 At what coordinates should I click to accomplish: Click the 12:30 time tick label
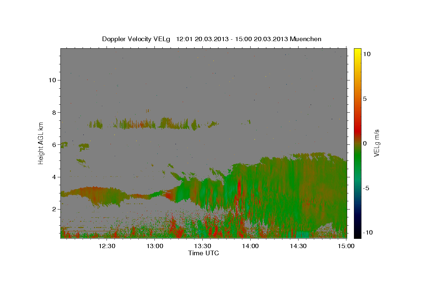pyautogui.click(x=107, y=246)
